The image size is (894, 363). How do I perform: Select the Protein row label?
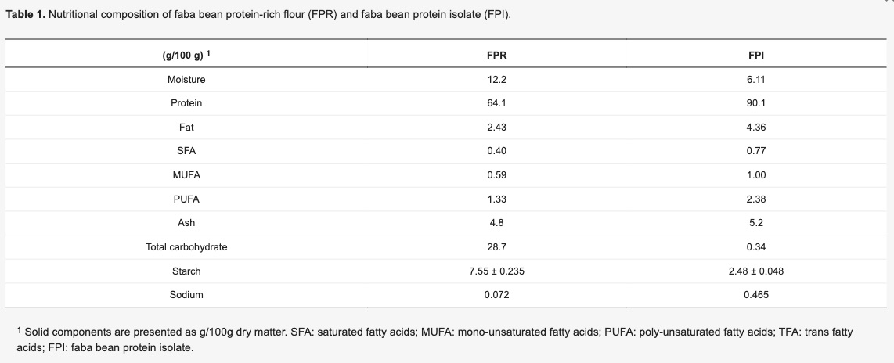[x=186, y=103]
